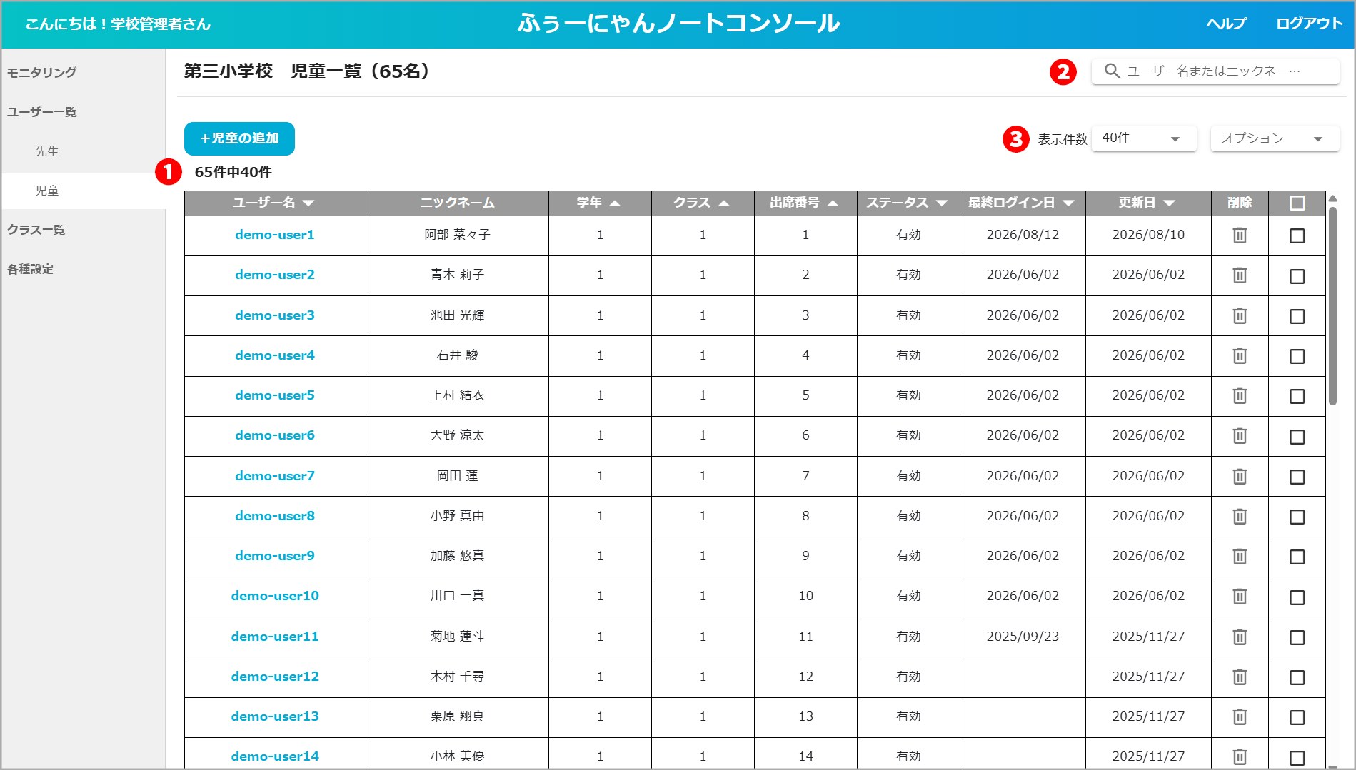Click the ＋児童の追加 button
This screenshot has height=770, width=1356.
coord(239,138)
